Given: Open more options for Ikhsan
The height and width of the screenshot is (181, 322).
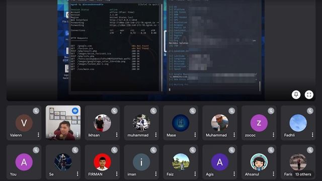Looking at the screenshot, I should 117,135.
